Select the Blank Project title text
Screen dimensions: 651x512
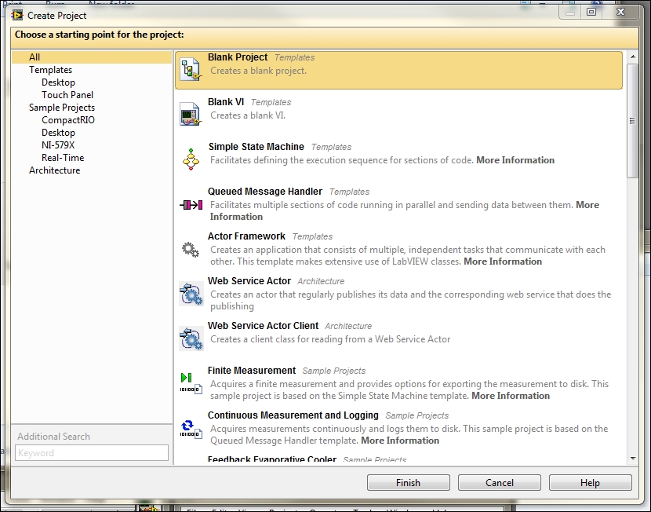coord(238,57)
